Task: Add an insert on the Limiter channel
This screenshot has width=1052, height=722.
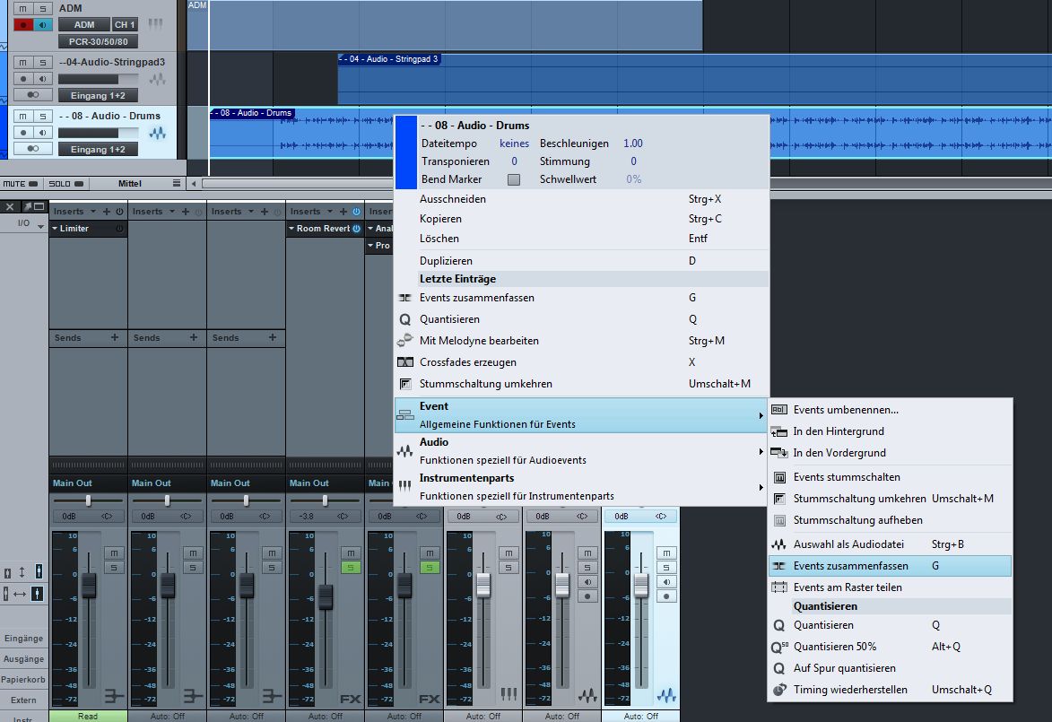Action: (x=106, y=212)
